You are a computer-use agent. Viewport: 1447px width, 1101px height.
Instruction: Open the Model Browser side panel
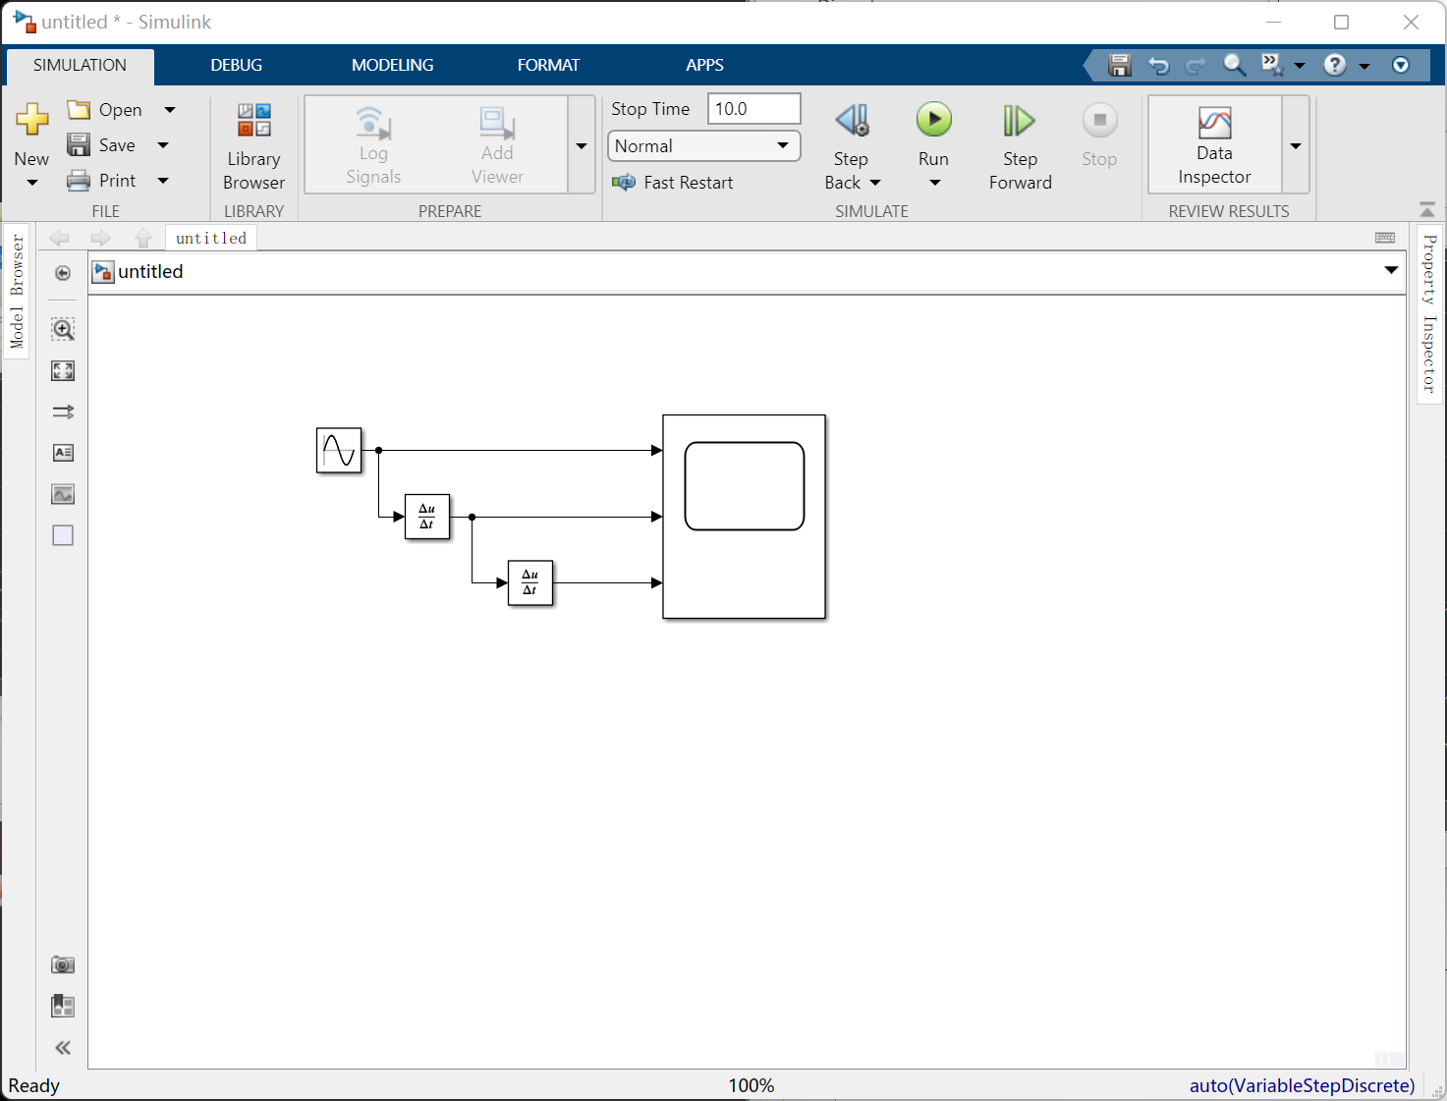[17, 292]
